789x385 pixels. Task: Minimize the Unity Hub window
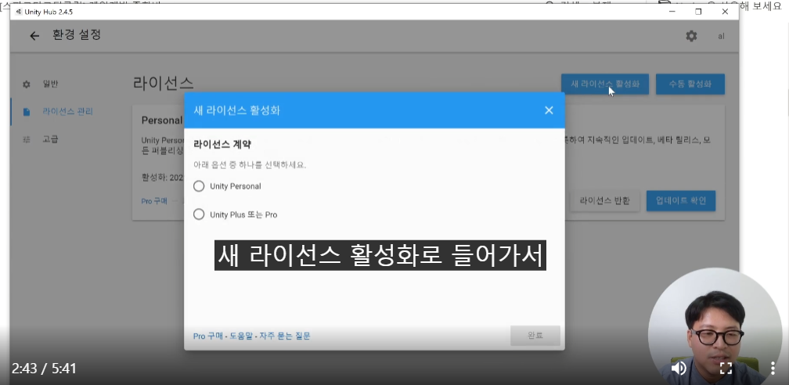point(672,12)
